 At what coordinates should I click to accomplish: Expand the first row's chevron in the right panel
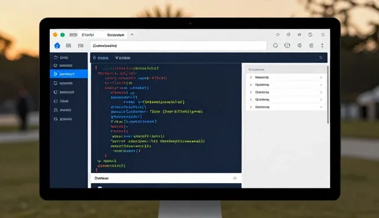tap(321, 78)
